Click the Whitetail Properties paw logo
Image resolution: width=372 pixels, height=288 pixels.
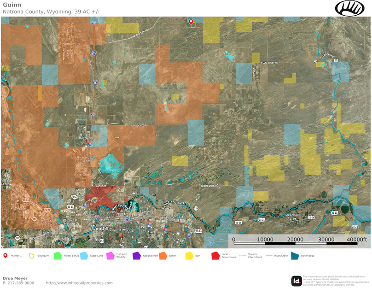[x=349, y=8]
